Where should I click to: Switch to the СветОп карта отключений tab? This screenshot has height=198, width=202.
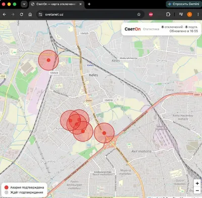point(56,4)
